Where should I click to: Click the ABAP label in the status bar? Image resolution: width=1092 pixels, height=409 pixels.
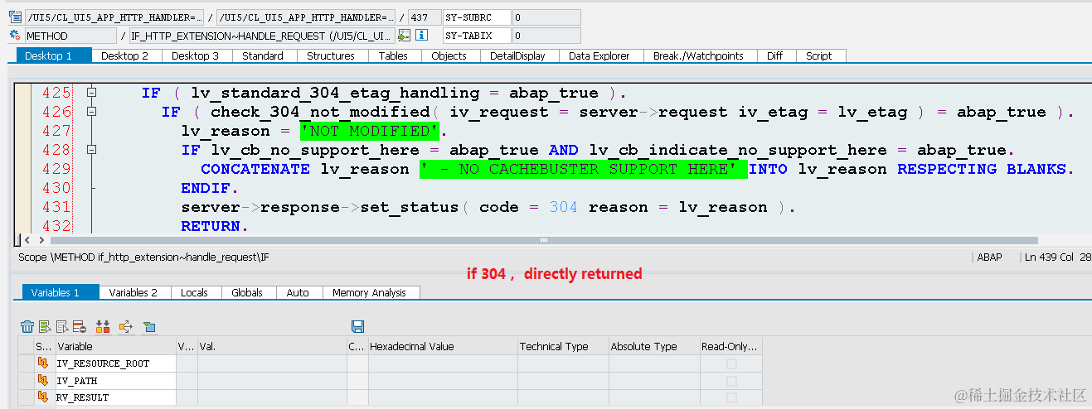click(x=989, y=257)
